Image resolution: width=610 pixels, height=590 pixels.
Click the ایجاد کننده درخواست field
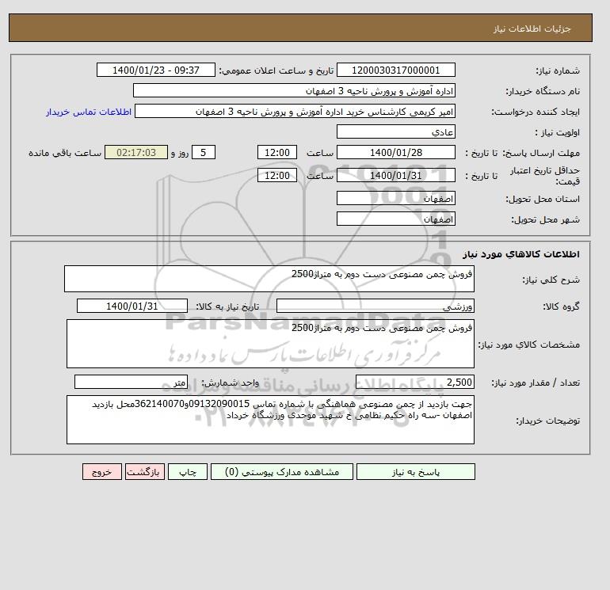[x=295, y=111]
